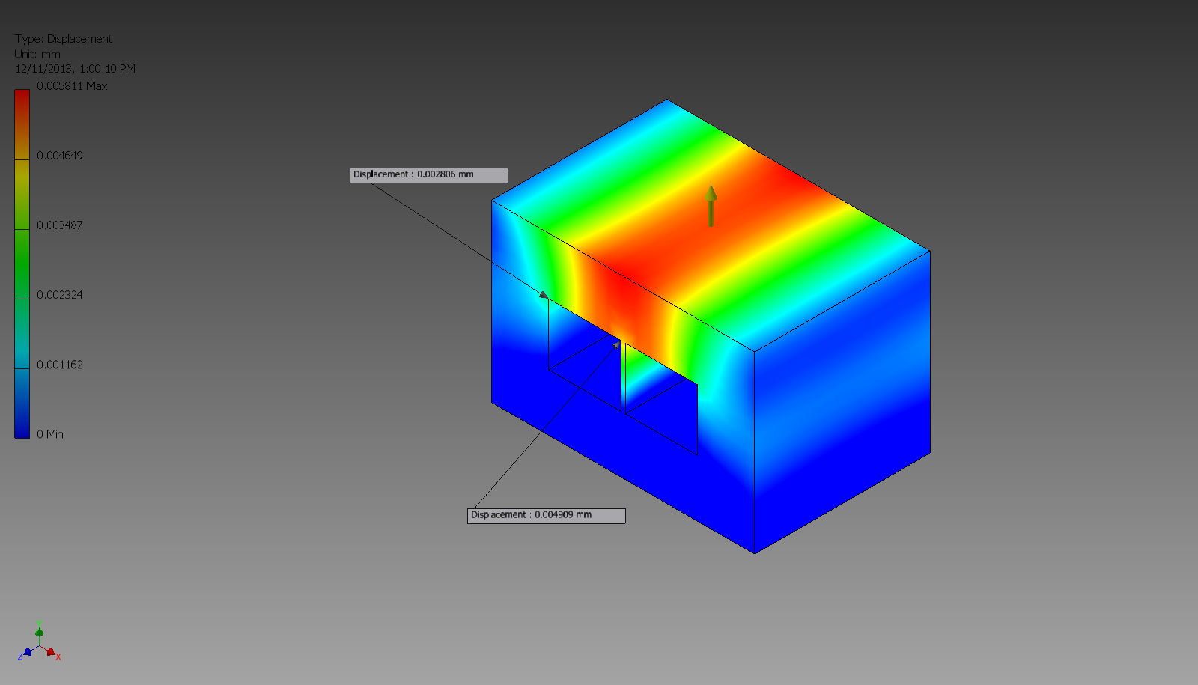Click the green middle color bar segment
Screen dimensions: 1198x685
pyautogui.click(x=22, y=264)
